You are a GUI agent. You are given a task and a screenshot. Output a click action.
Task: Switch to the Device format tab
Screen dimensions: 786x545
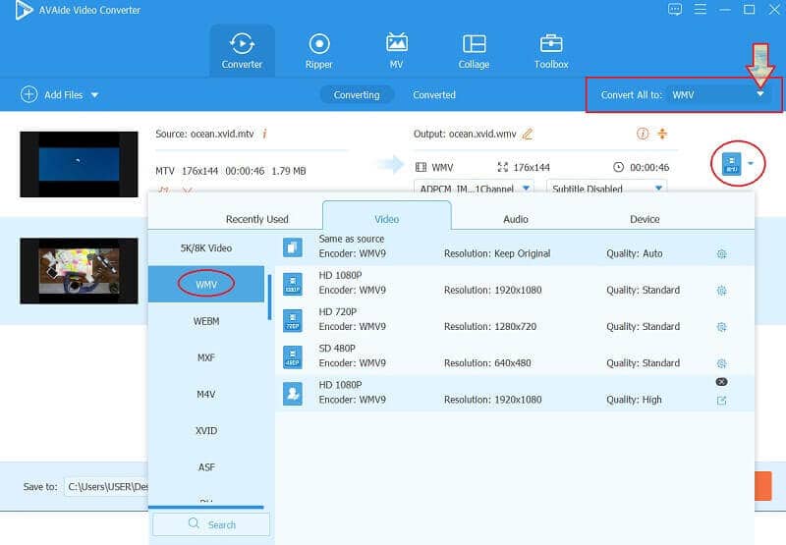click(645, 219)
